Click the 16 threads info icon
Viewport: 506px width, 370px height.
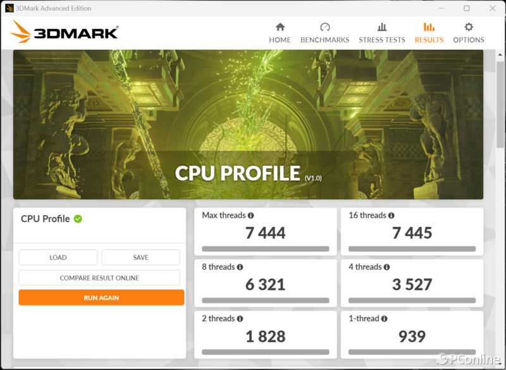[x=391, y=216]
